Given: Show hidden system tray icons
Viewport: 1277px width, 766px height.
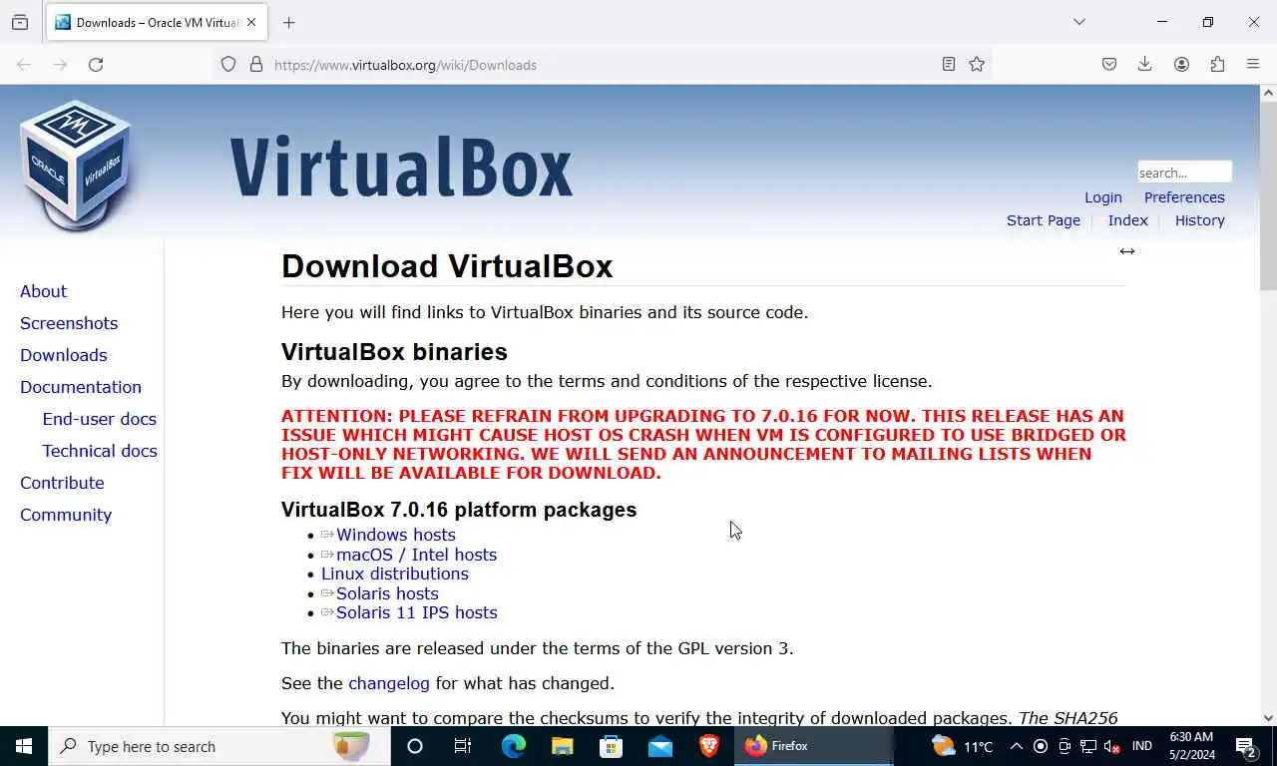Looking at the screenshot, I should [x=1016, y=746].
